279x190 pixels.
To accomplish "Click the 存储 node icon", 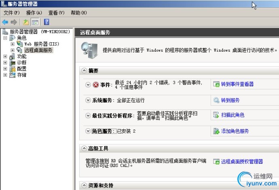I will coord(12,75).
